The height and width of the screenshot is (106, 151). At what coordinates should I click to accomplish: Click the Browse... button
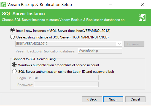[134, 44]
